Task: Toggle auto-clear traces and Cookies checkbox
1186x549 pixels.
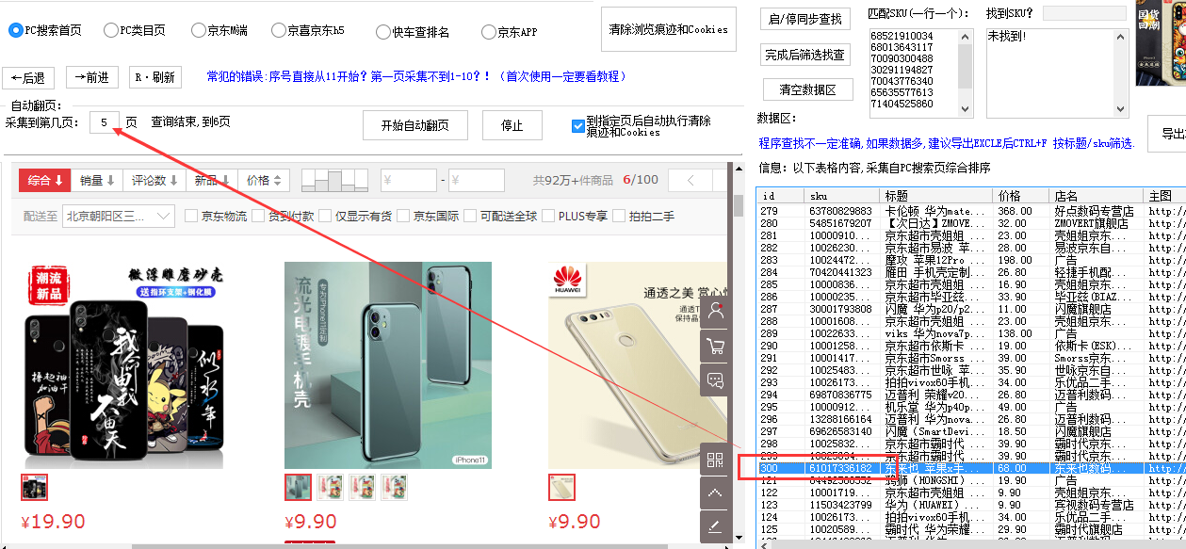Action: tap(578, 126)
